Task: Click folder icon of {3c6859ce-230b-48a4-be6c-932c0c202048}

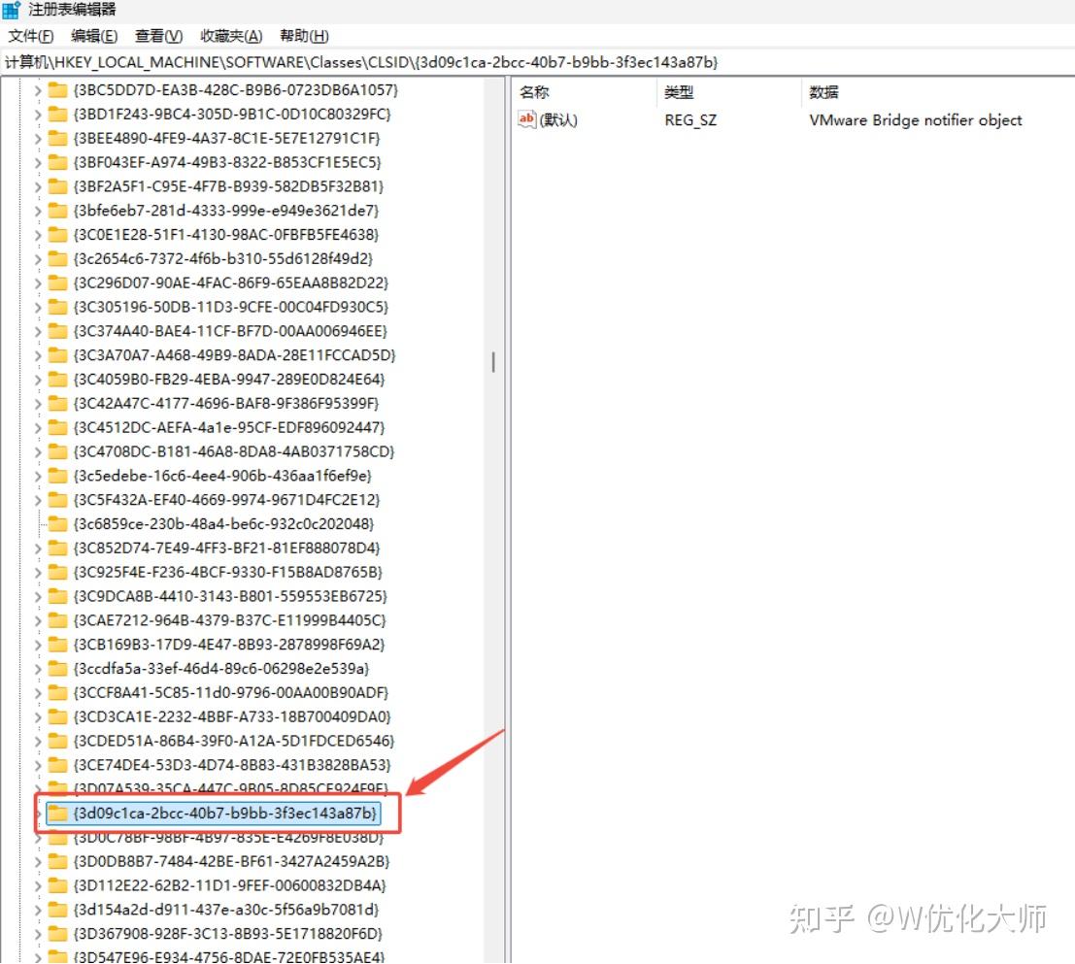Action: 57,524
